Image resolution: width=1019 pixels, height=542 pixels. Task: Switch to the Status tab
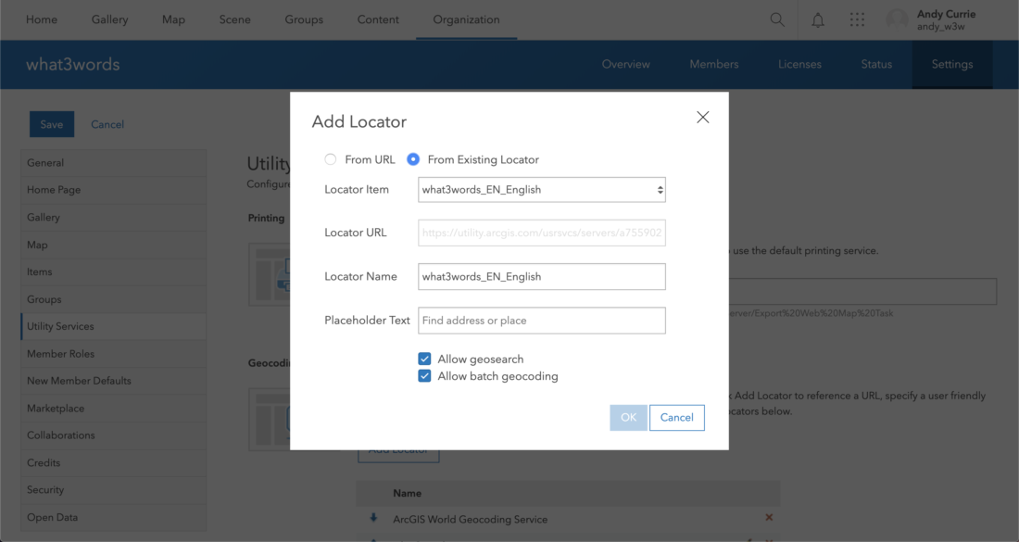(876, 64)
